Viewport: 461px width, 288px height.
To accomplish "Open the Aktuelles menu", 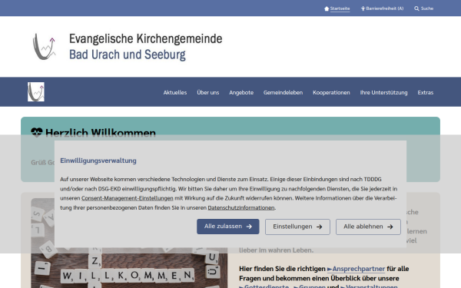I will click(175, 93).
